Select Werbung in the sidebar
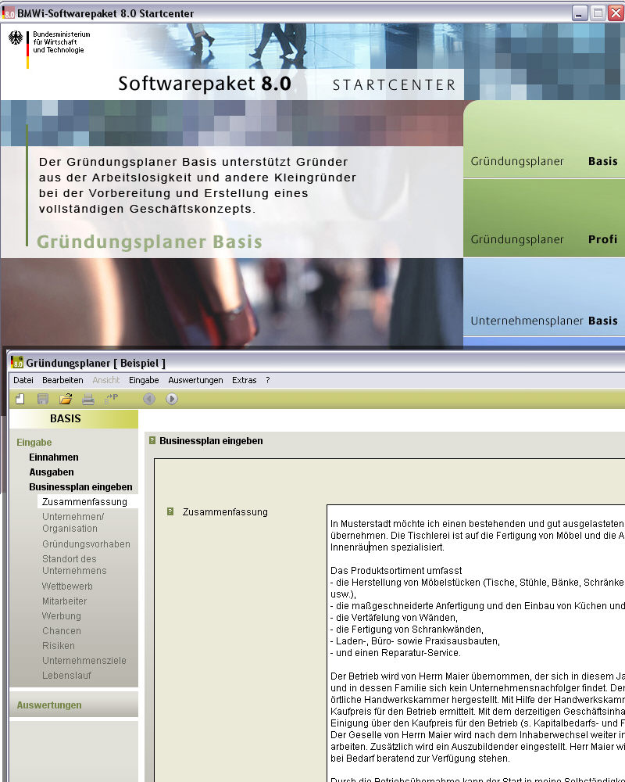Image resolution: width=625 pixels, height=782 pixels. point(61,616)
